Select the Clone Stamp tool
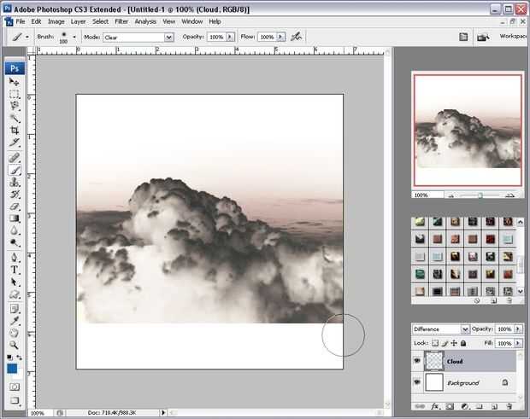 [x=15, y=182]
